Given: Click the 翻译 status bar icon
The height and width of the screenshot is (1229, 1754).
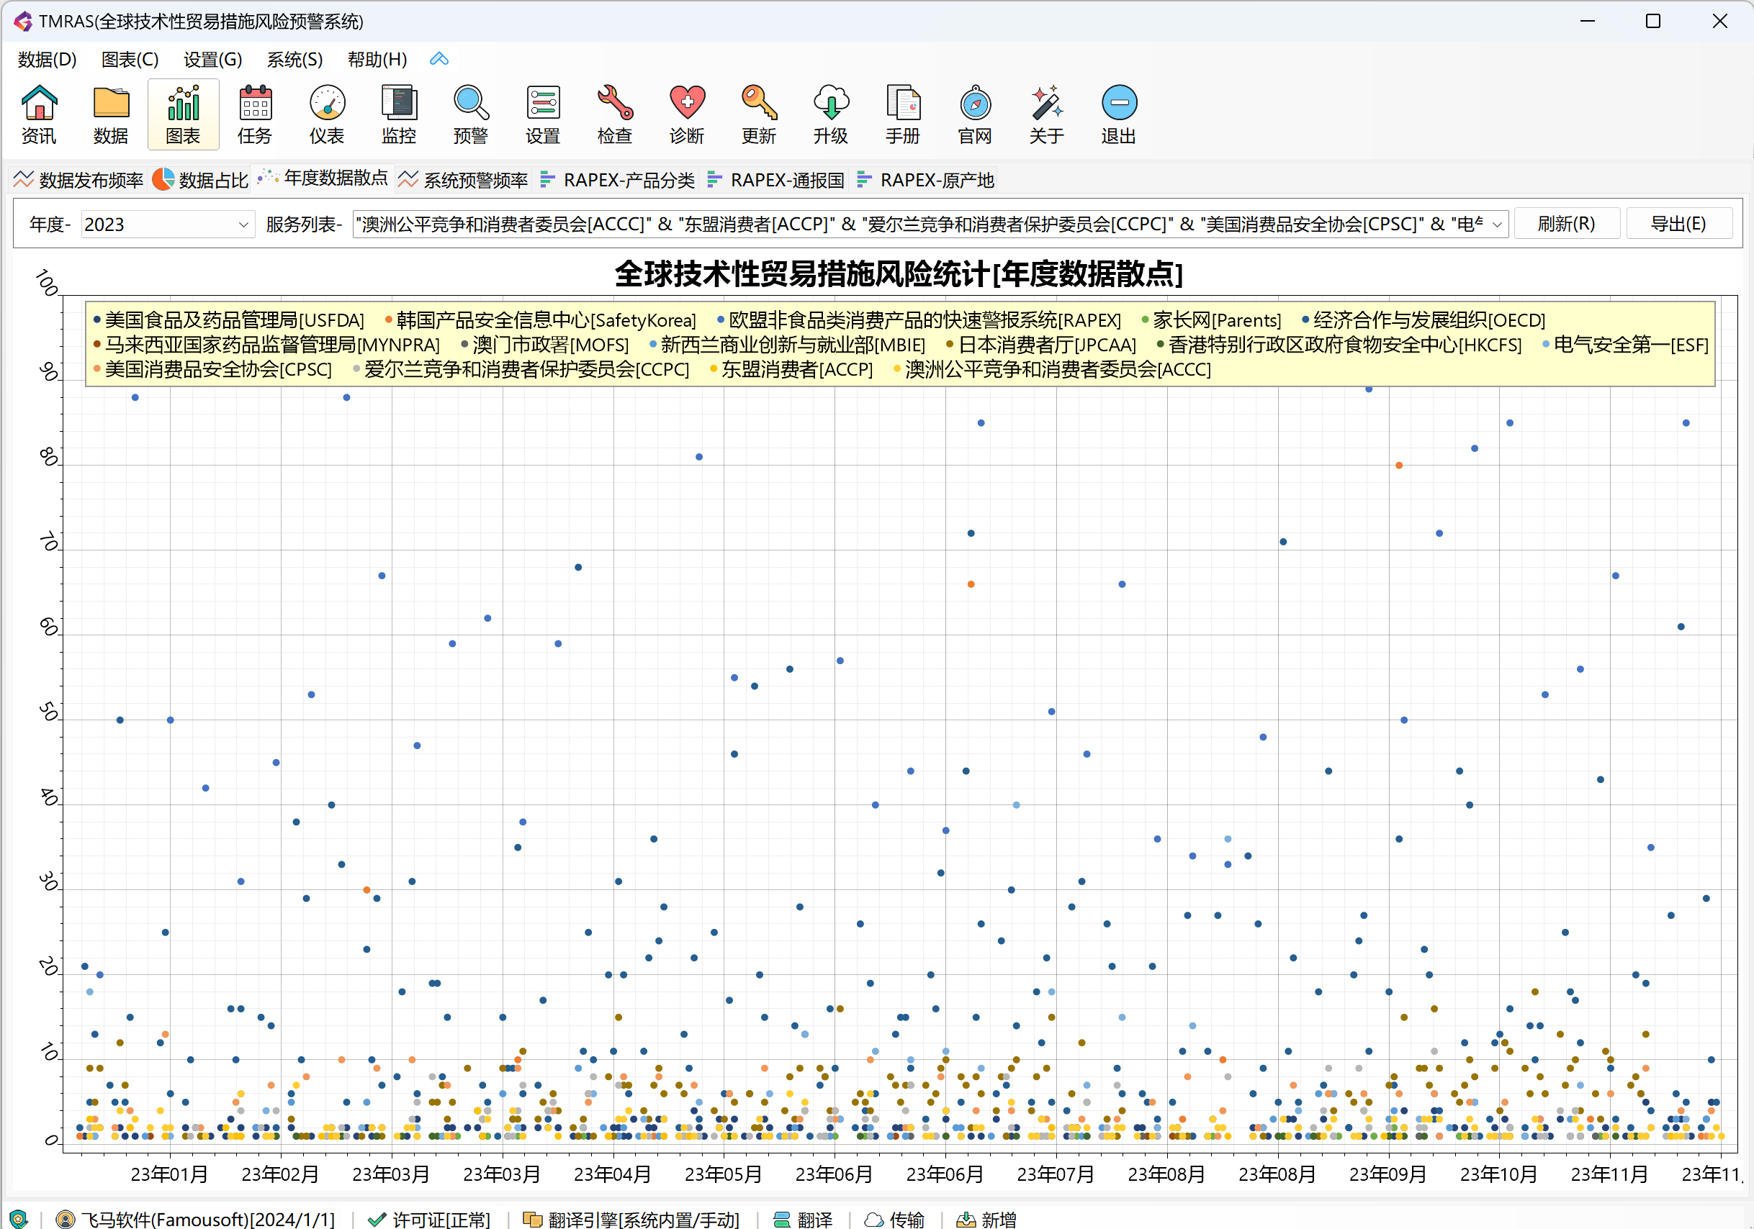Looking at the screenshot, I should click(782, 1219).
